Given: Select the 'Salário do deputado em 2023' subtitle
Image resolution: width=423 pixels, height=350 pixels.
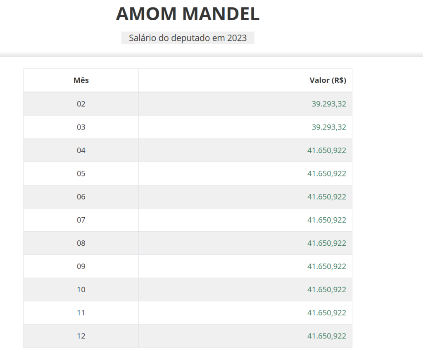Looking at the screenshot, I should point(188,38).
